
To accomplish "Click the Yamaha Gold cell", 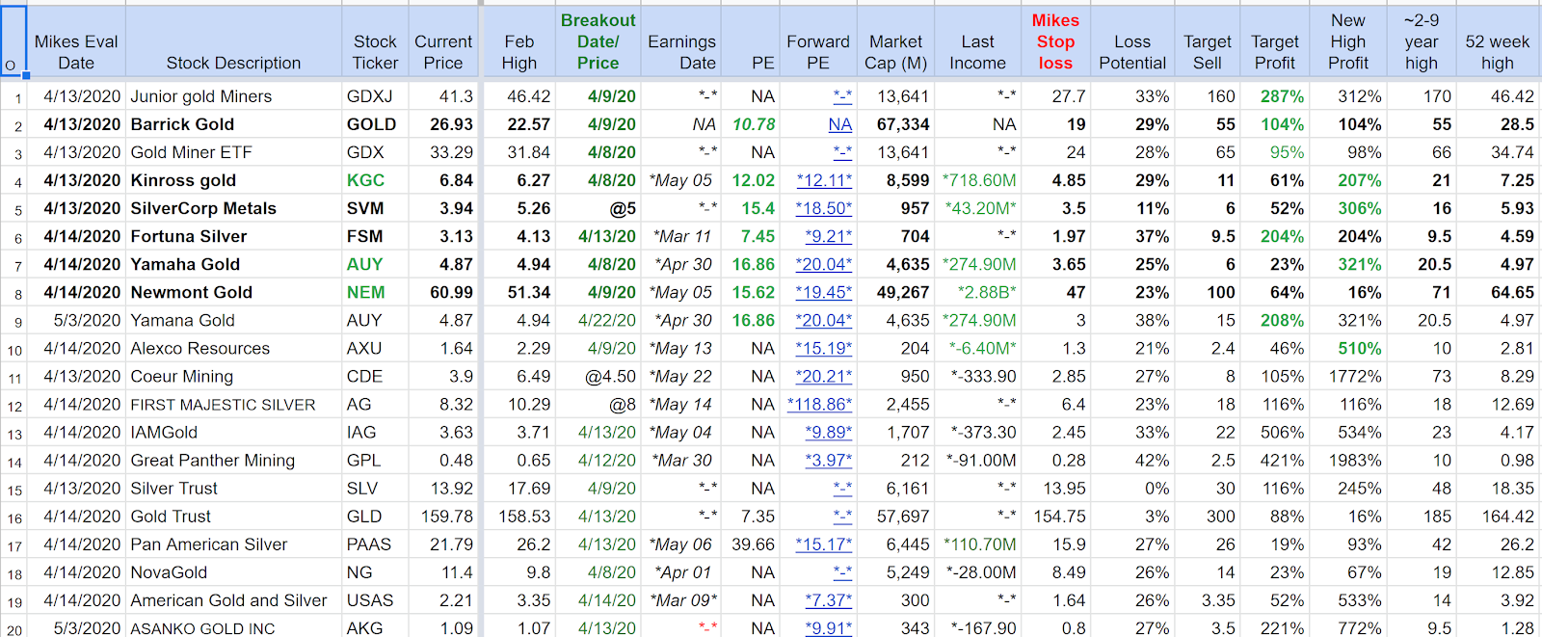I will (x=233, y=264).
